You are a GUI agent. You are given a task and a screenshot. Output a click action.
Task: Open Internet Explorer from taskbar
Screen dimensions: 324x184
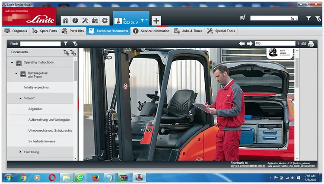tap(80, 178)
